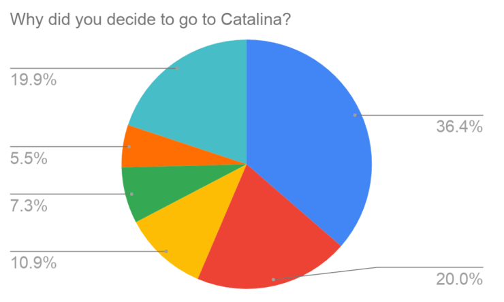Select the 7.3% data label

coord(28,205)
